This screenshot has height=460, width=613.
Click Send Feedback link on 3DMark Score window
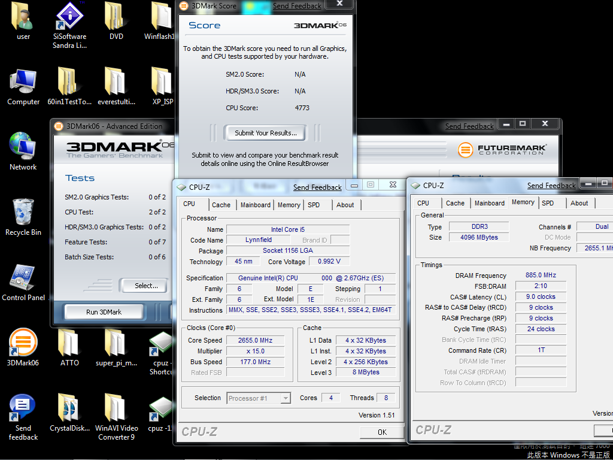pos(297,6)
